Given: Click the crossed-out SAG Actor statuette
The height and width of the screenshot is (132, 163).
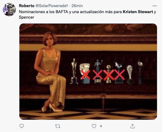Looking at the screenshot, I should (98, 71).
